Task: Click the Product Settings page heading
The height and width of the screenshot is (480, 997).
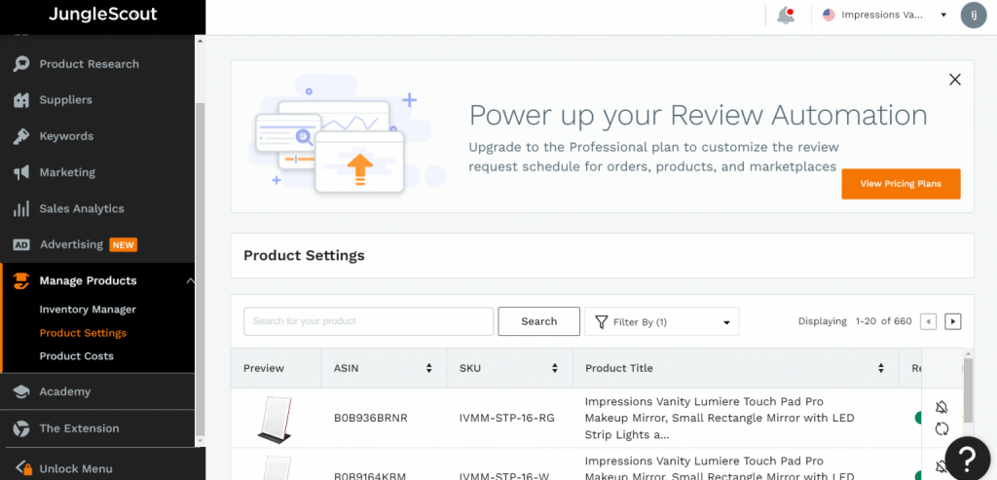Action: click(x=304, y=255)
